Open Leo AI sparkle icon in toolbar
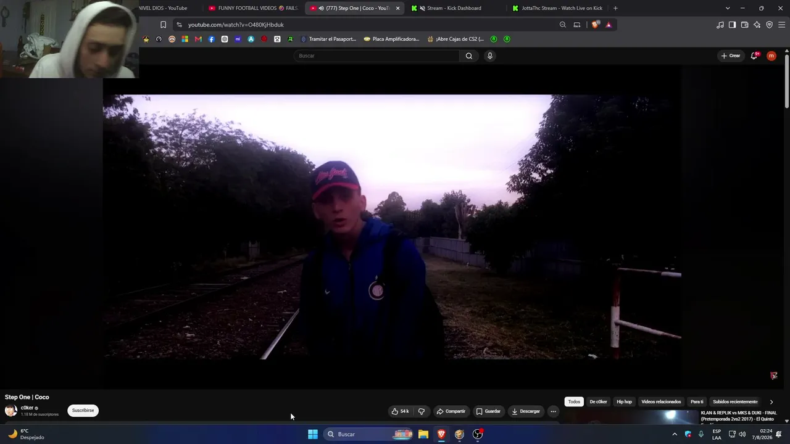 [757, 25]
